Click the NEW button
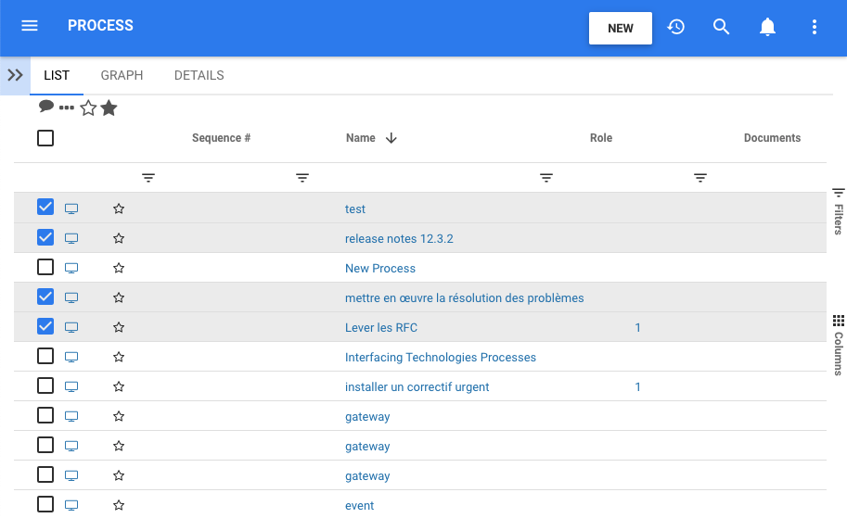 click(x=621, y=28)
